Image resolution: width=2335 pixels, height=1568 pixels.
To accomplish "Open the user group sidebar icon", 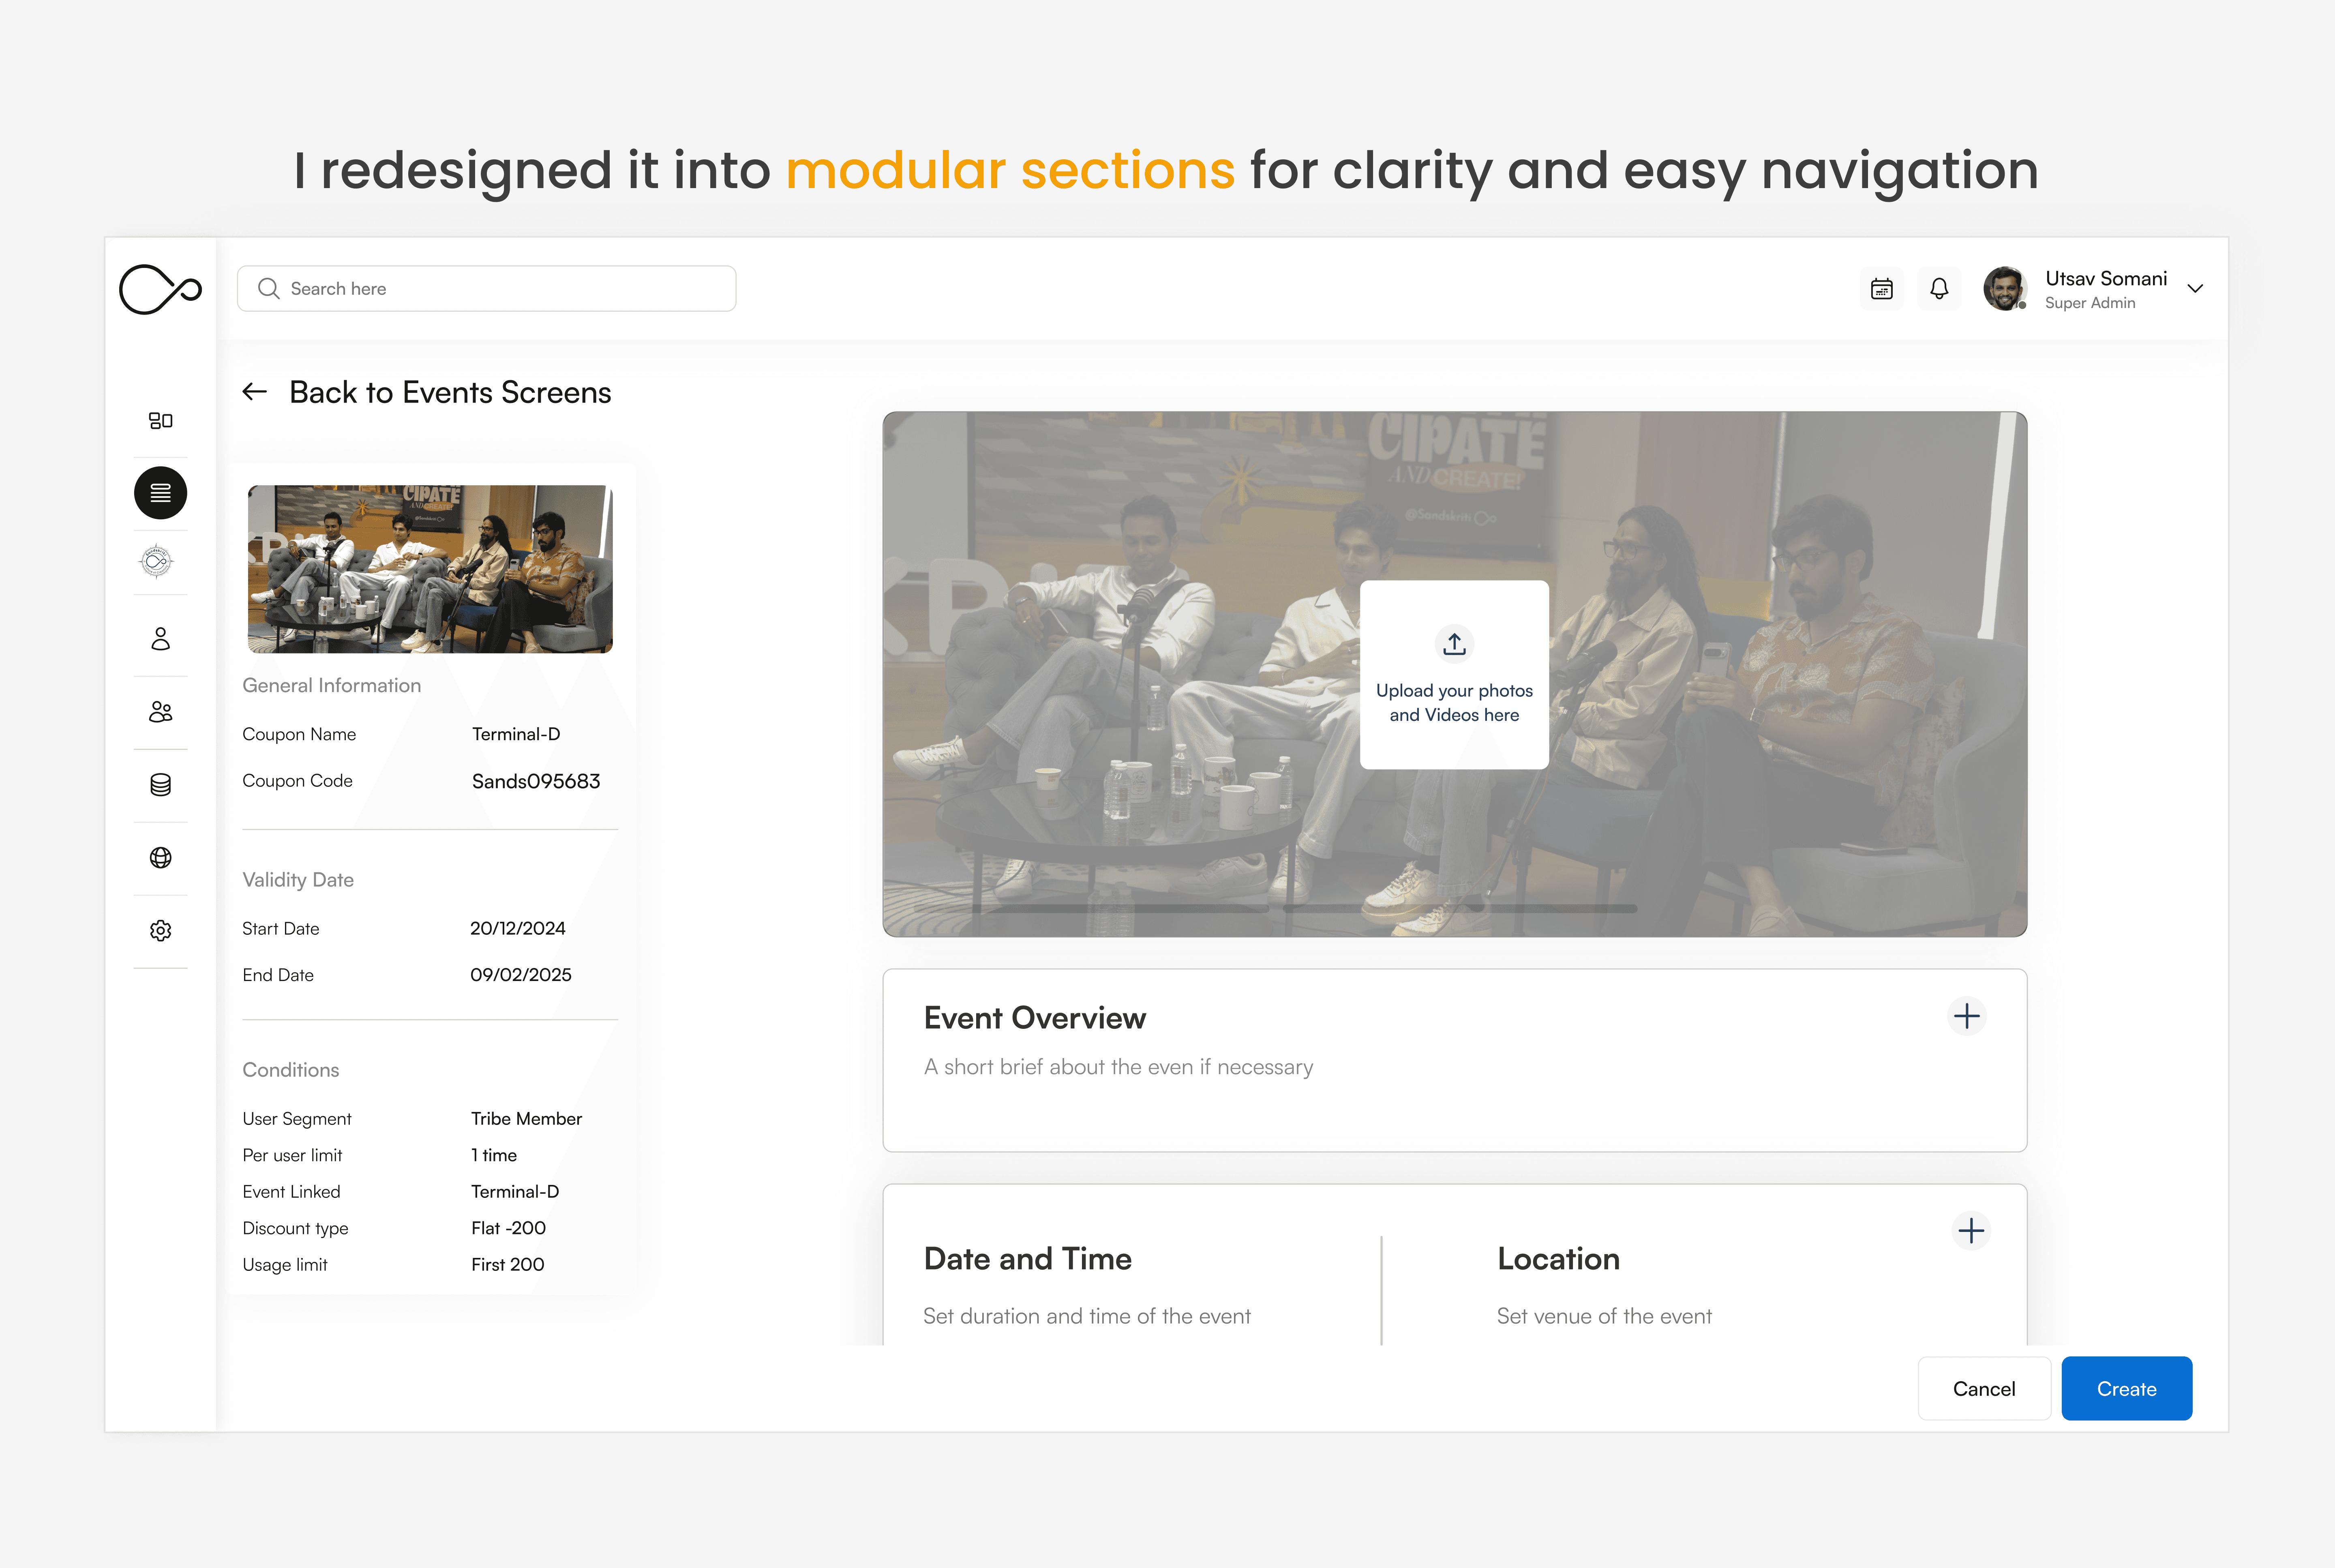I will [x=160, y=712].
